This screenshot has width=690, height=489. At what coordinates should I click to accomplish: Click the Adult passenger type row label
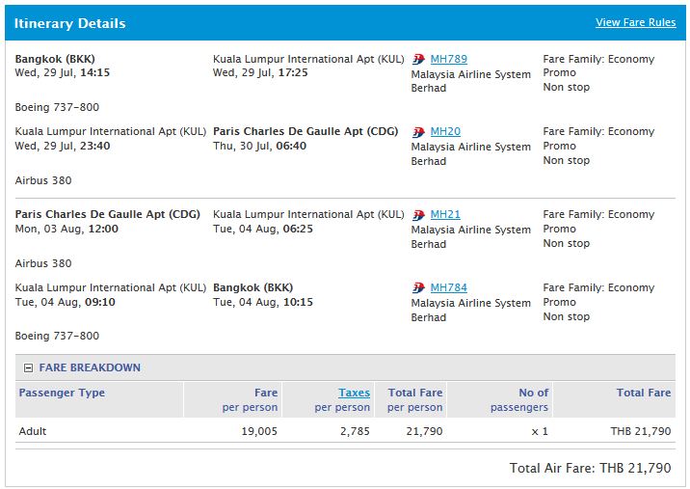33,431
